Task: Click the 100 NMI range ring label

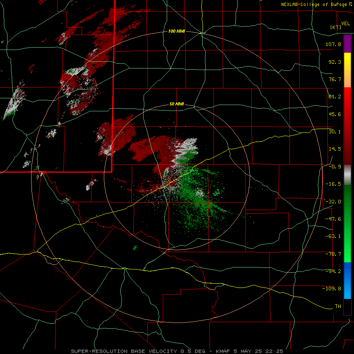Action: [177, 31]
